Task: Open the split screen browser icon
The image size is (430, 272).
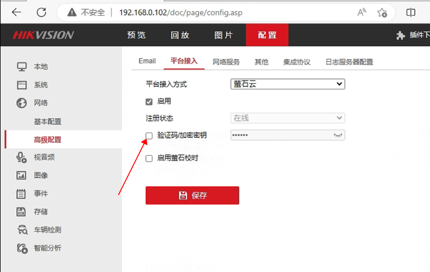Action: pyautogui.click(x=410, y=12)
